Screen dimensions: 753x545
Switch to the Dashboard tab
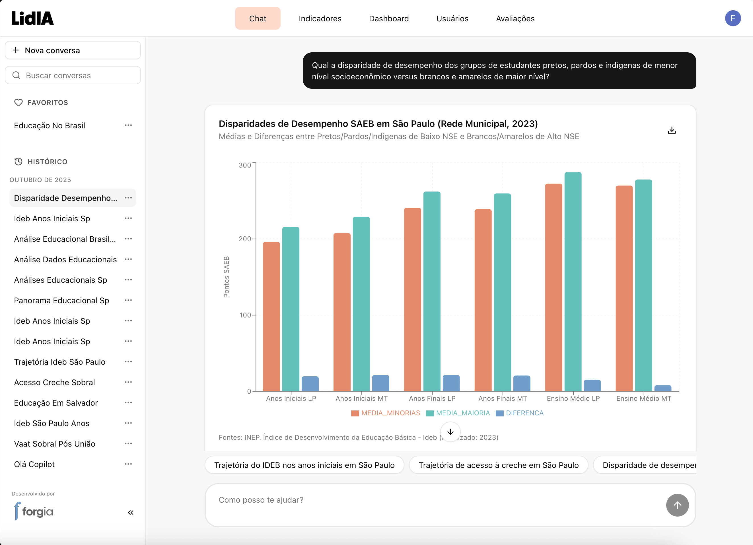pos(389,18)
